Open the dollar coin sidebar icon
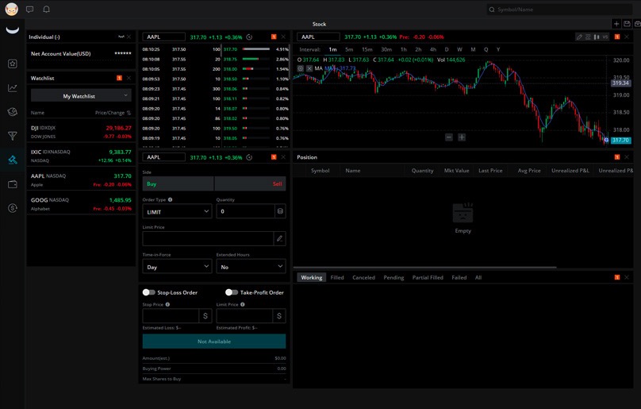The height and width of the screenshot is (409, 641). [12, 208]
